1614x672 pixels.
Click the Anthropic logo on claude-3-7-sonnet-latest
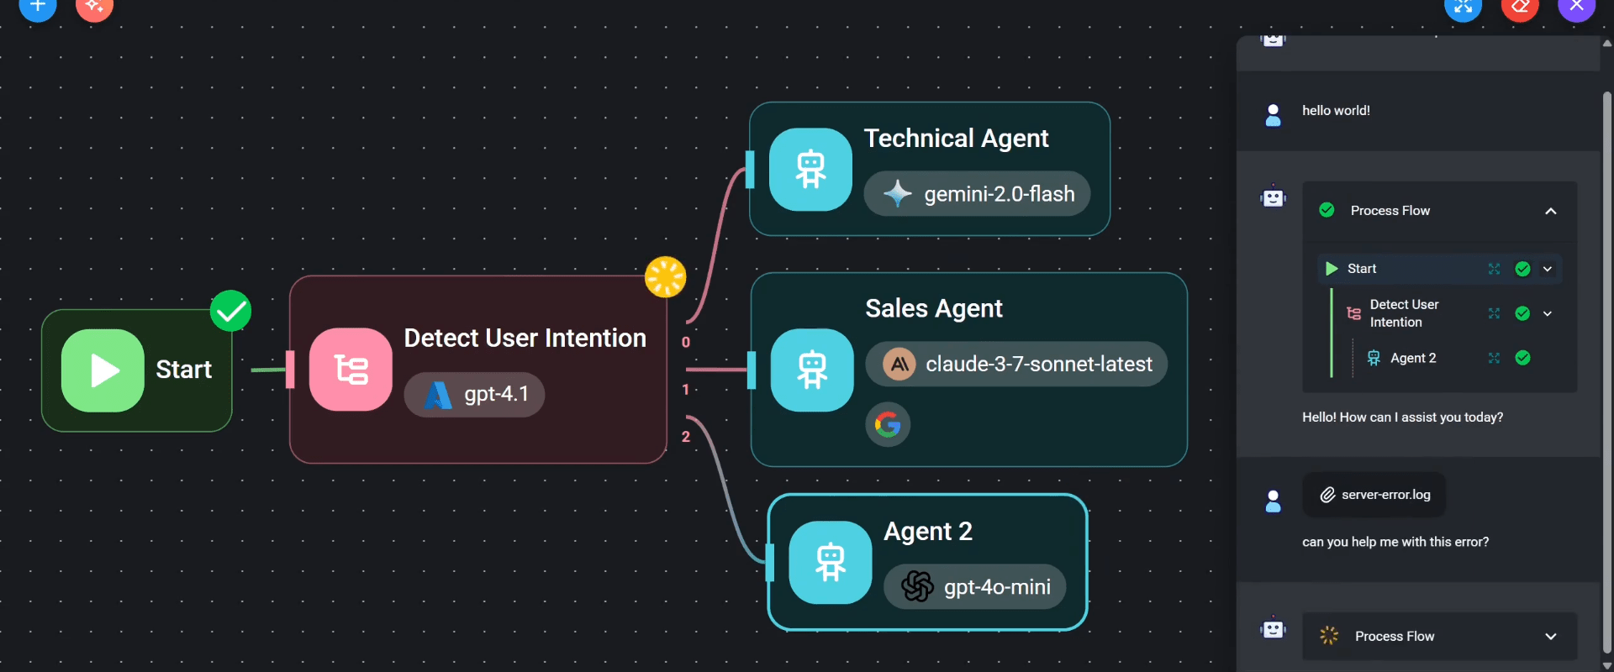pyautogui.click(x=899, y=364)
